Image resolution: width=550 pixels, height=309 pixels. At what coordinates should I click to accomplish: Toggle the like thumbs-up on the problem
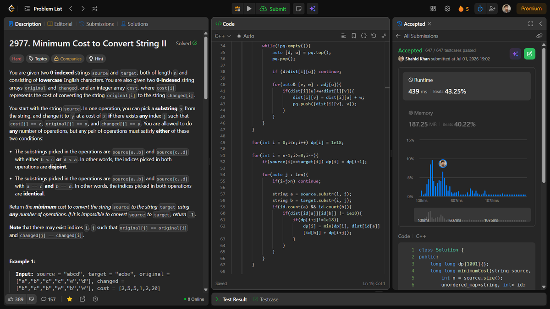pyautogui.click(x=16, y=299)
